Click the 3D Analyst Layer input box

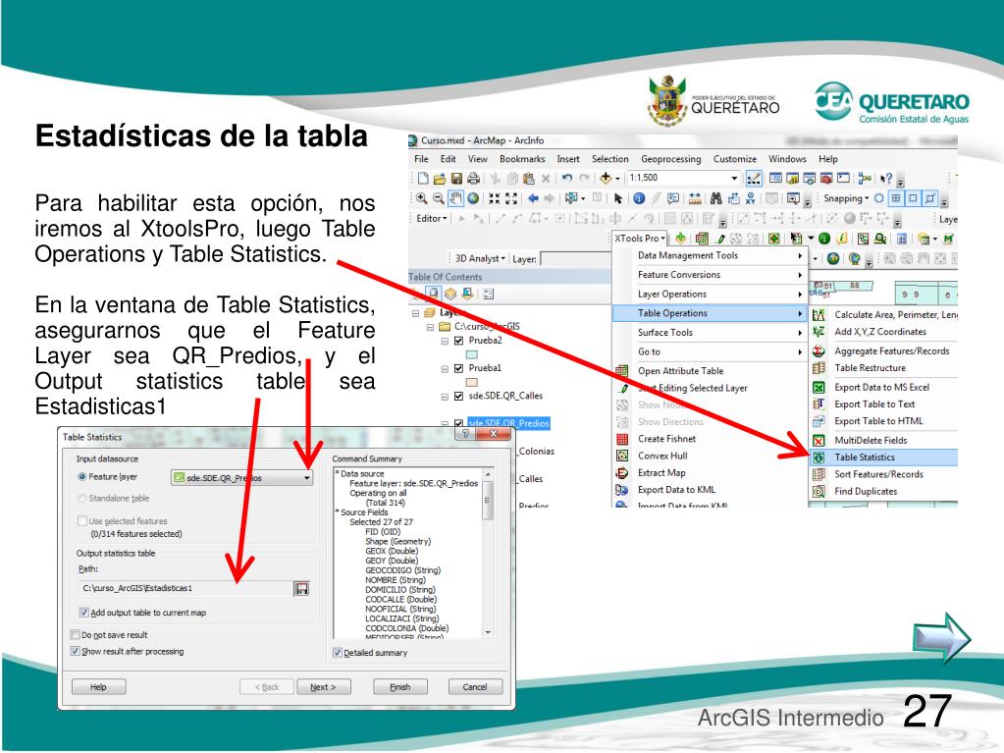(x=575, y=258)
